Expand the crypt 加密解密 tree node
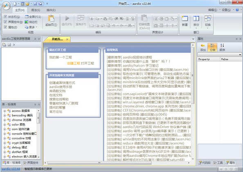 4,143
